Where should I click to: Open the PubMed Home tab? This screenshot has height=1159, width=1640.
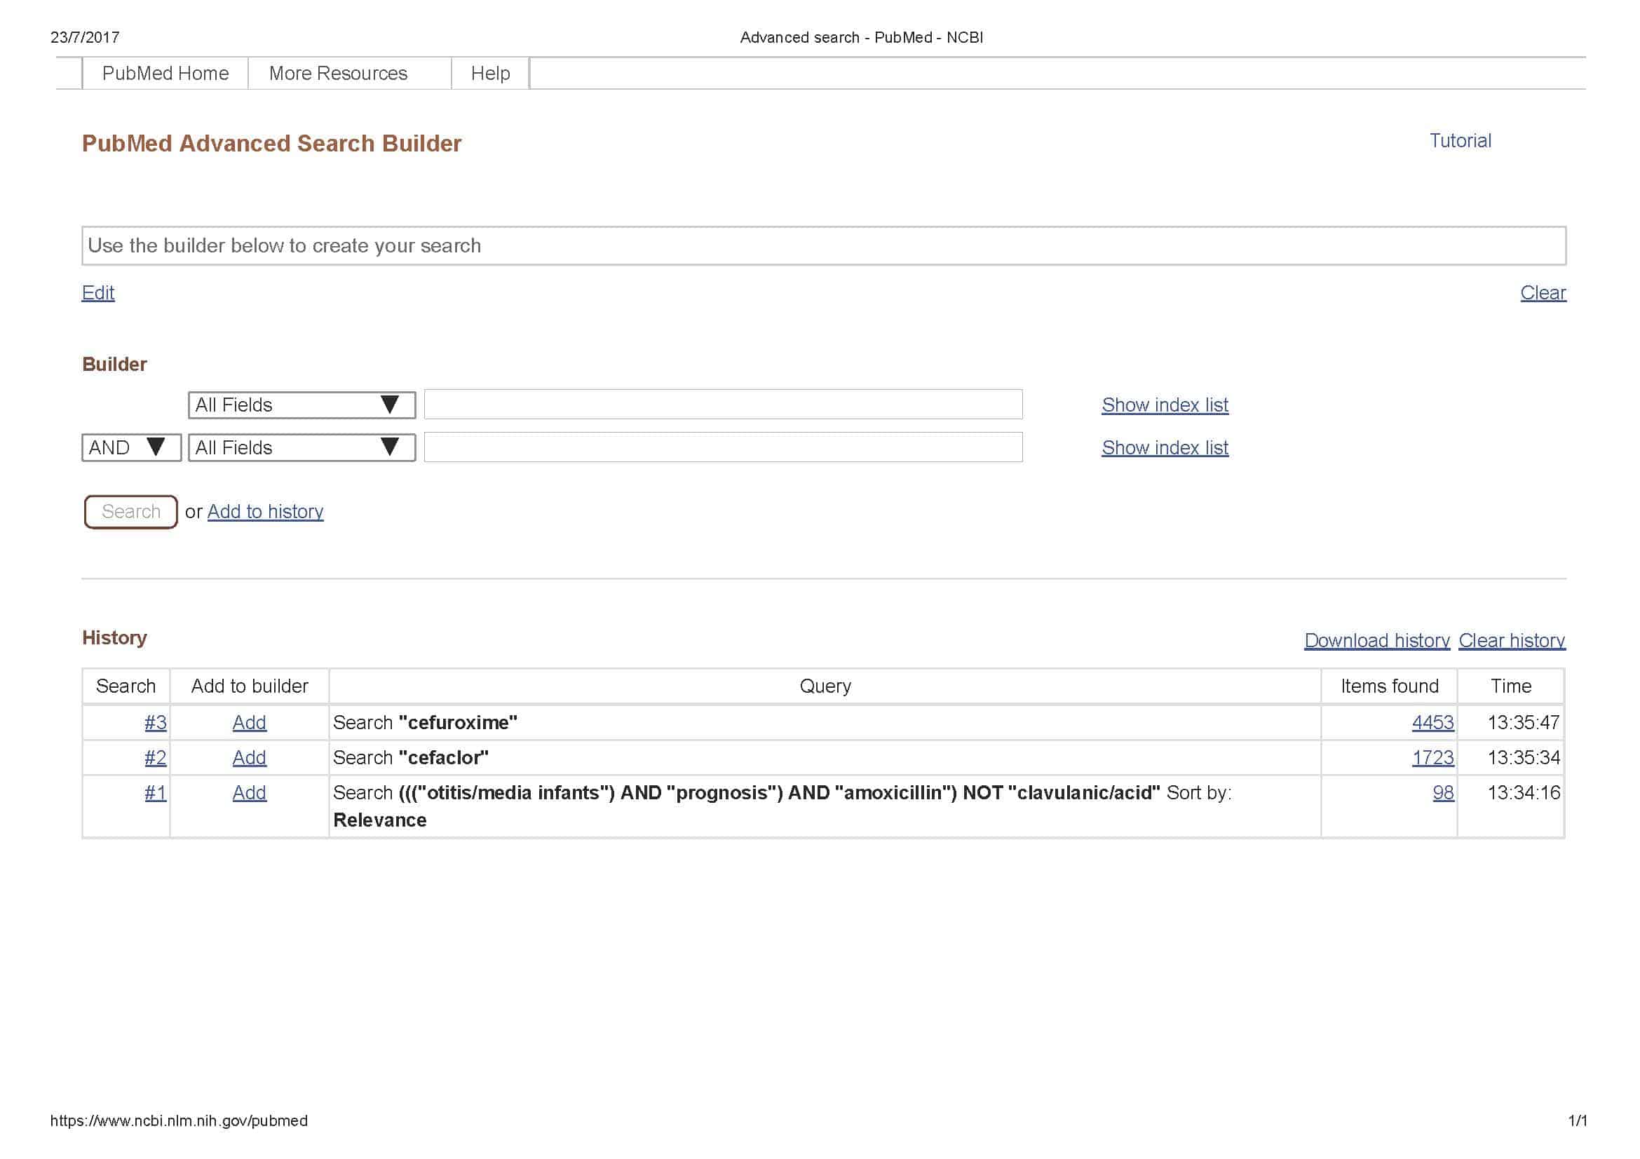coord(165,74)
